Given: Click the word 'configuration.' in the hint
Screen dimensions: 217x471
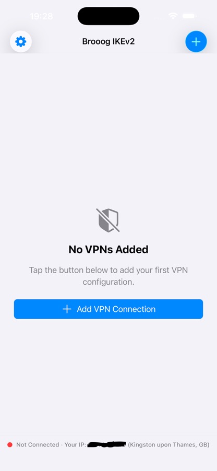Looking at the screenshot, I should [108, 283].
